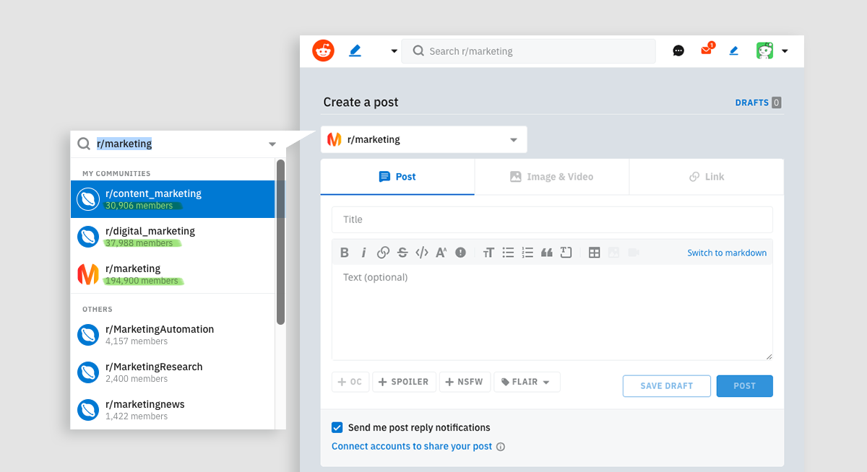
Task: Click Switch to markdown link
Action: (727, 253)
